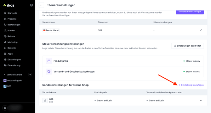Screen dimensions: 211x113
Task: Click the Steuersatz column header
Action: coord(103,22)
